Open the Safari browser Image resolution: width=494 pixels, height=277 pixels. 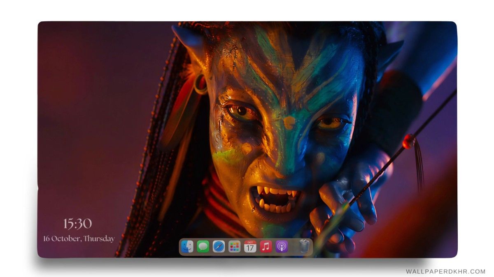point(219,246)
